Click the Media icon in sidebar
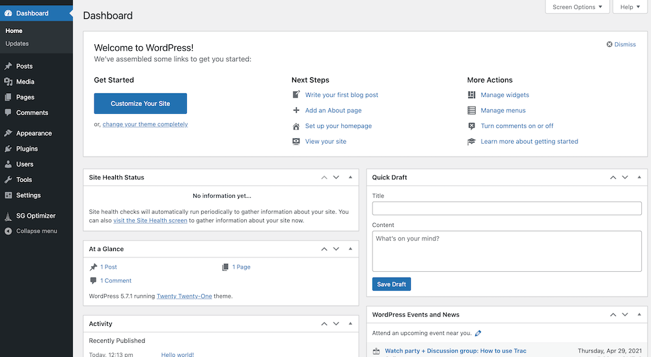 pyautogui.click(x=8, y=82)
